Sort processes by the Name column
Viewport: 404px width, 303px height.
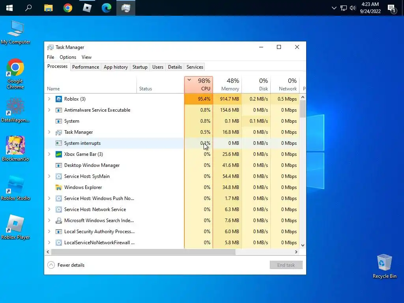tap(90, 85)
